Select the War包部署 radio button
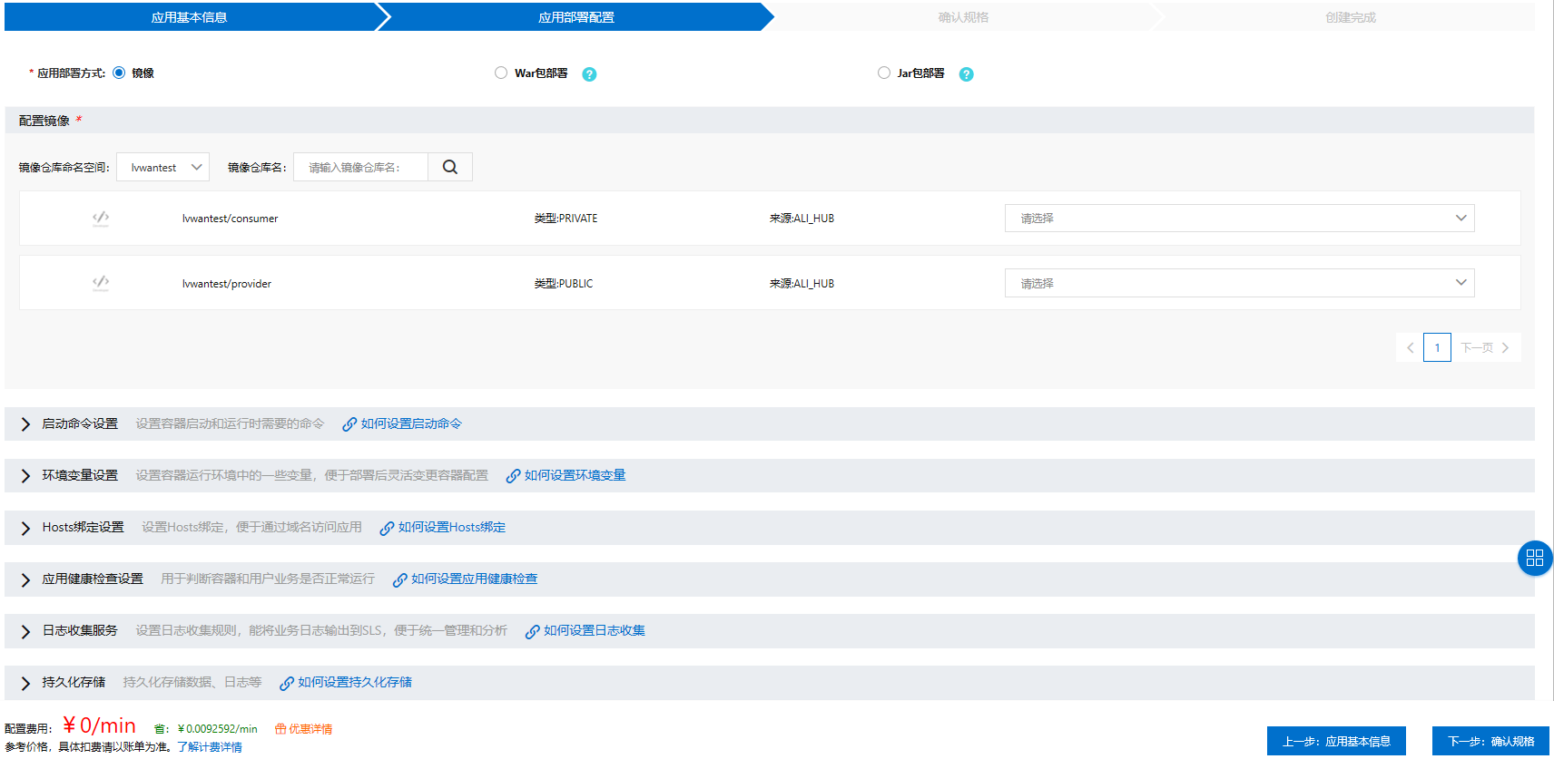The height and width of the screenshot is (759, 1554). pyautogui.click(x=501, y=73)
